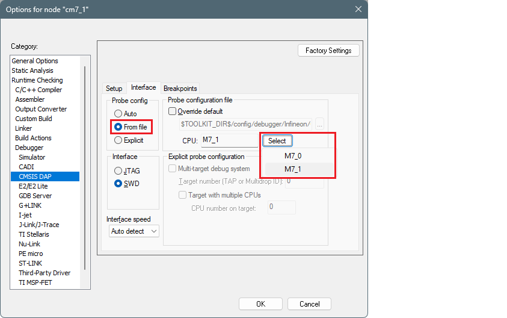
Task: Open the Interface speed dropdown
Action: click(134, 231)
